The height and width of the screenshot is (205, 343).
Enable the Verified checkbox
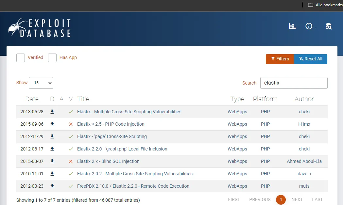pos(21,58)
